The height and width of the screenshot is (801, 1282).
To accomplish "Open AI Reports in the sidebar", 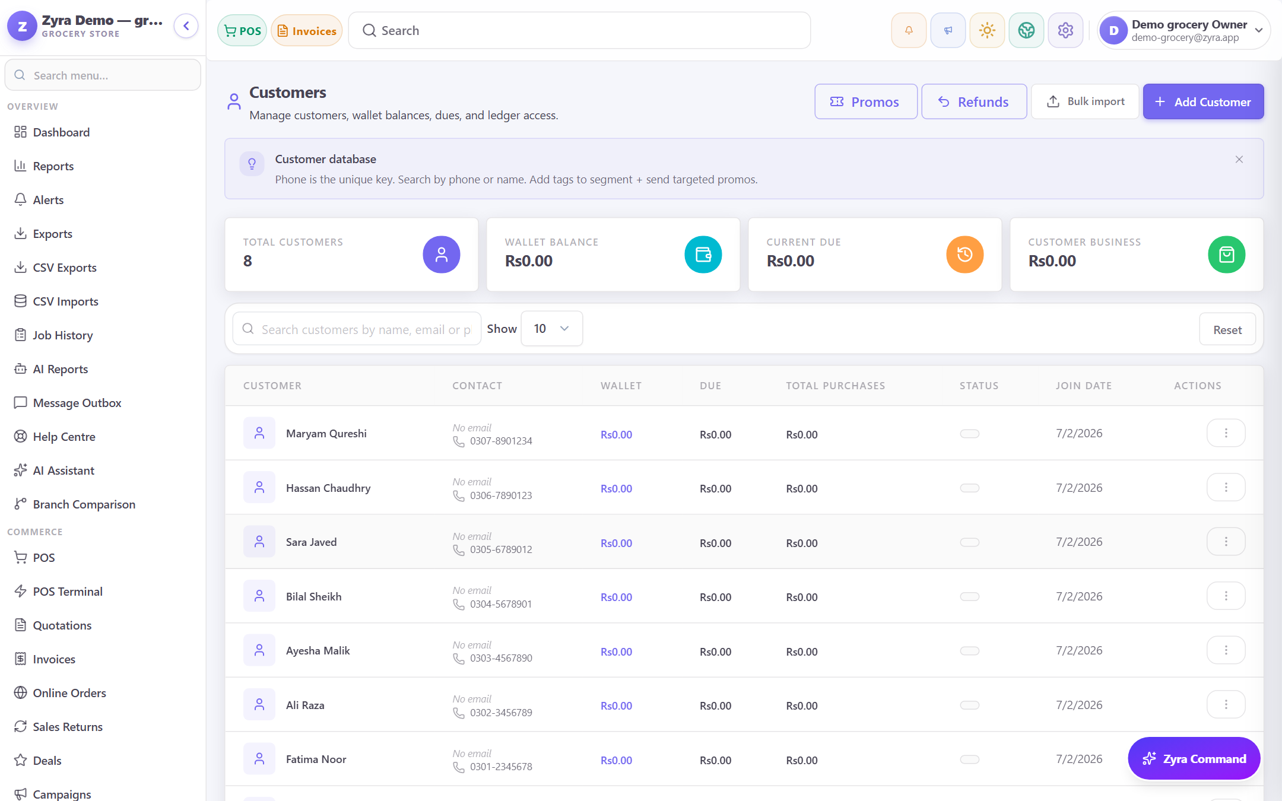I will [x=61, y=369].
